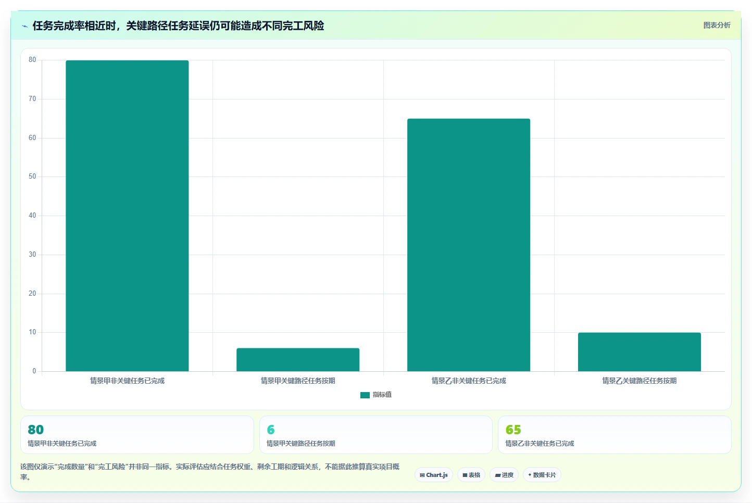Select the 情景甲关键路径任务按期 bar
This screenshot has width=752, height=503.
pyautogui.click(x=298, y=360)
